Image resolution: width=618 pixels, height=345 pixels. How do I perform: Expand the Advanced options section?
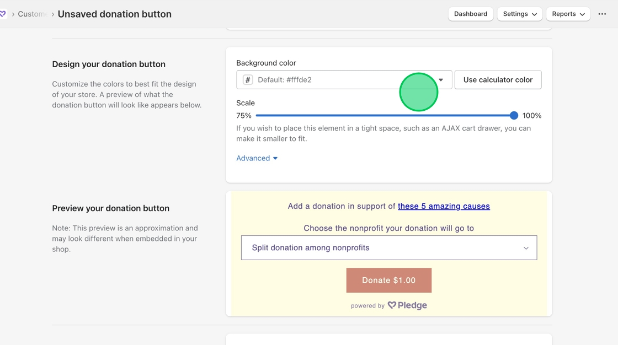tap(257, 158)
